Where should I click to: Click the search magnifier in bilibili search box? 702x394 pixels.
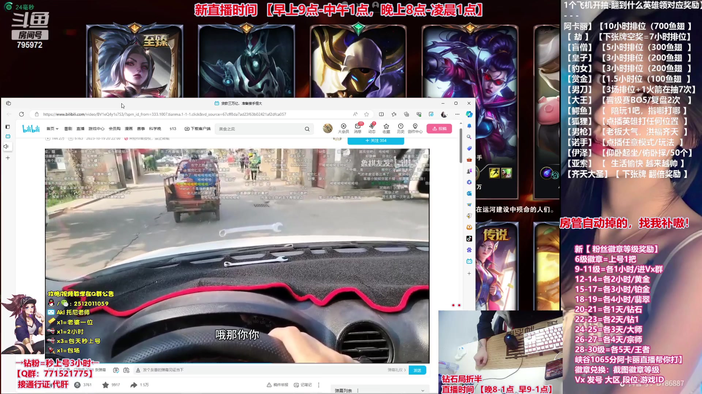307,129
